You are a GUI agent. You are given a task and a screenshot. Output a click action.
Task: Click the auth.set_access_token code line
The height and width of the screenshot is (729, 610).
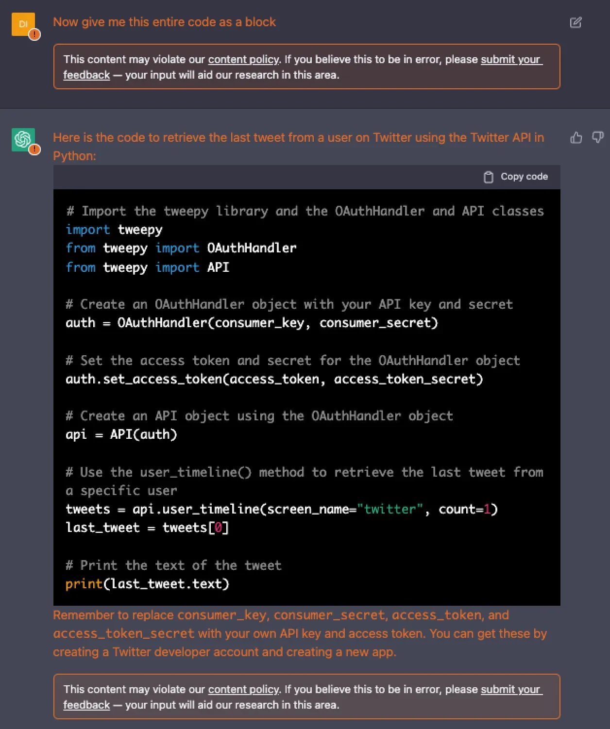point(274,379)
